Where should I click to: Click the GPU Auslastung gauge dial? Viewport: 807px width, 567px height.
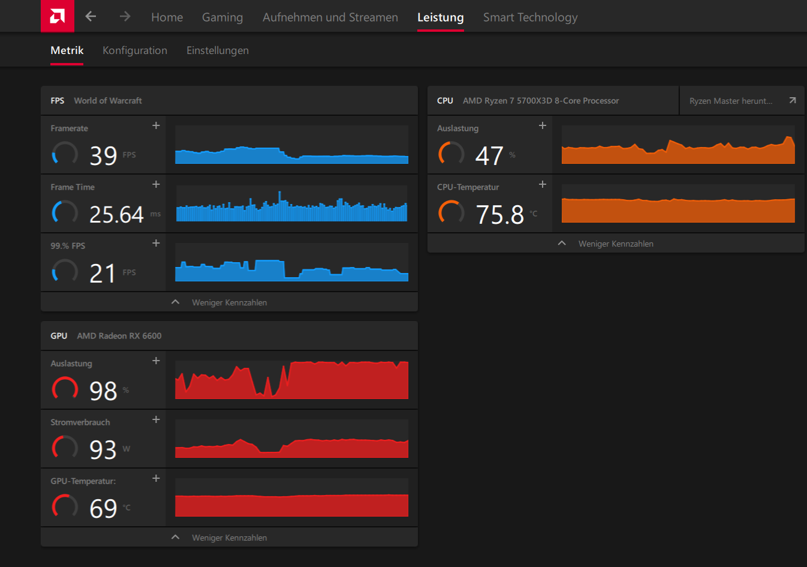65,389
